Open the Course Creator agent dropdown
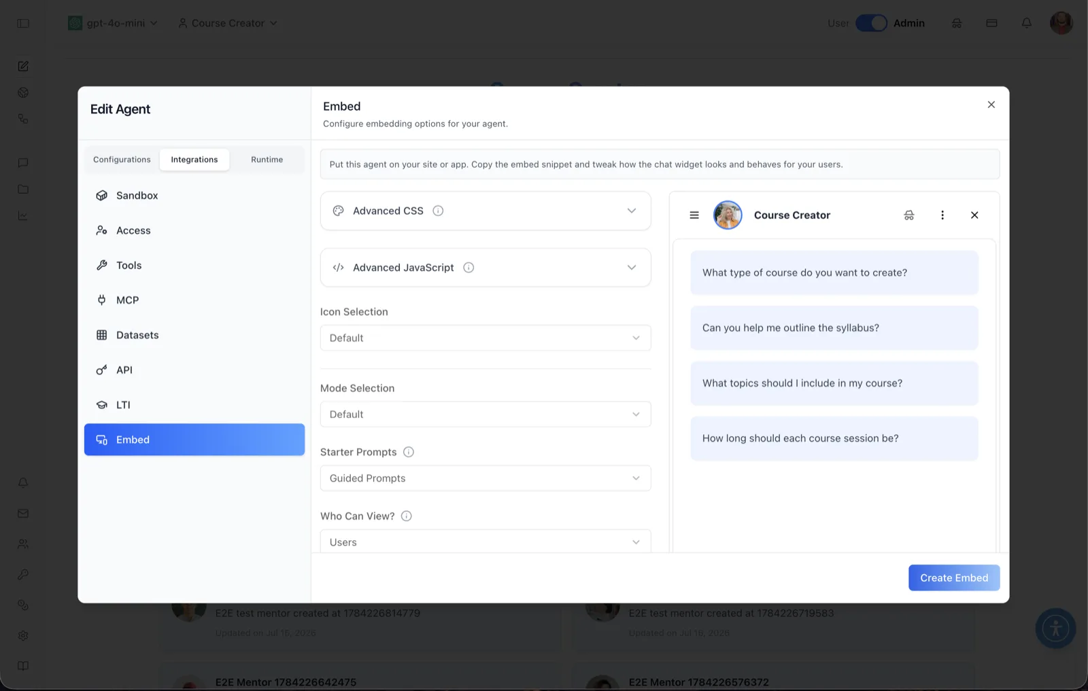 coord(228,23)
